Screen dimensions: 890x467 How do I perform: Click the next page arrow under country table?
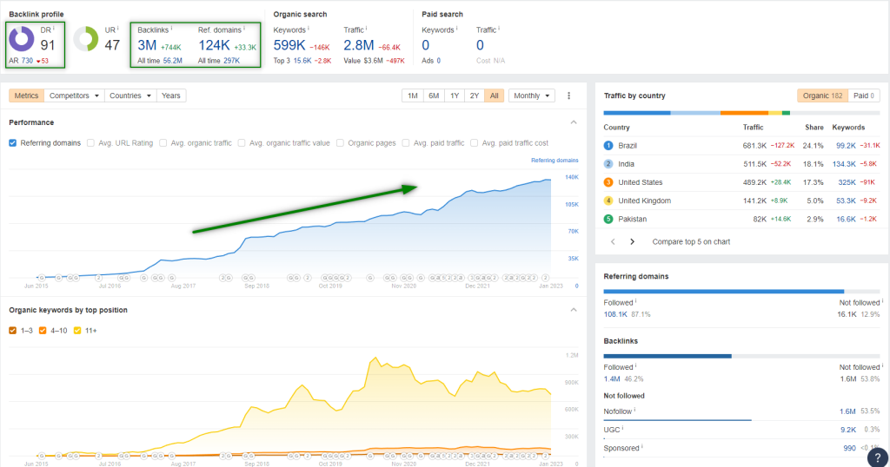[x=632, y=241]
